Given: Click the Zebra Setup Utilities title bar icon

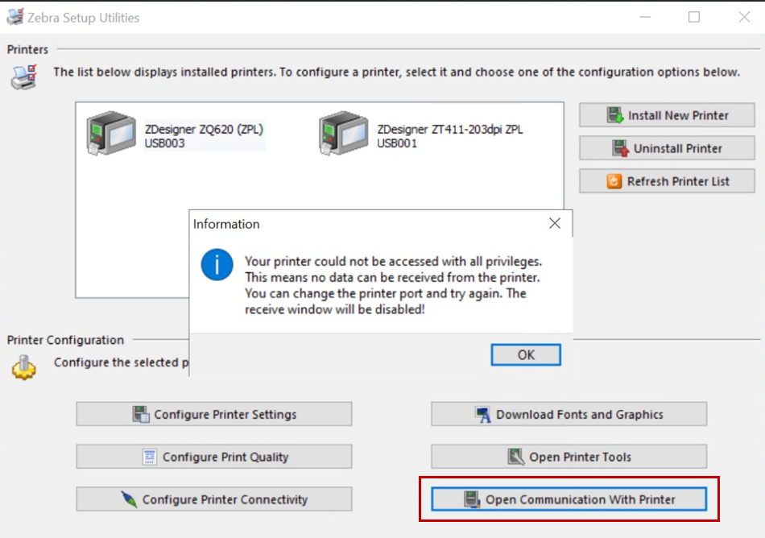Looking at the screenshot, I should point(16,17).
